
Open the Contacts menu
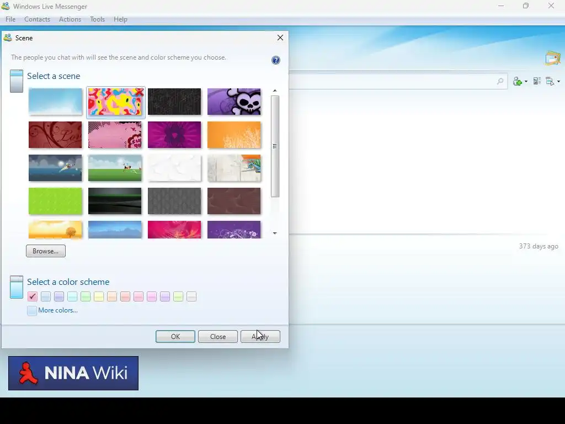tap(37, 19)
